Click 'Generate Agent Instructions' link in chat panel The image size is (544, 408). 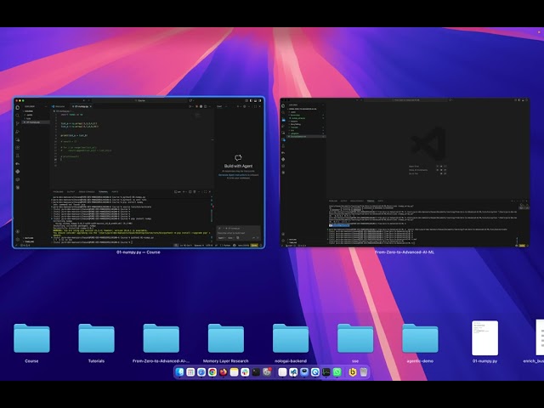(x=233, y=175)
